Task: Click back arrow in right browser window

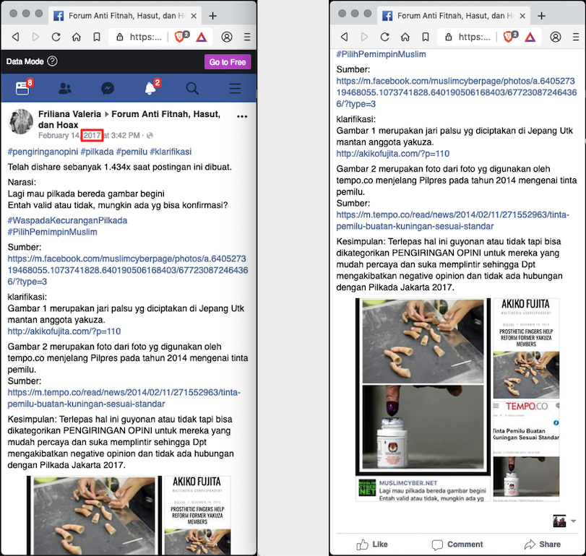Action: [x=344, y=37]
